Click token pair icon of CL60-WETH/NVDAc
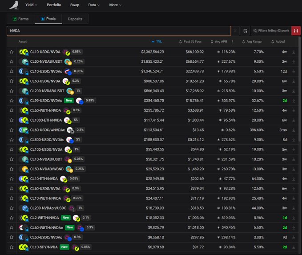The height and width of the screenshot is (255, 302). coord(24,227)
